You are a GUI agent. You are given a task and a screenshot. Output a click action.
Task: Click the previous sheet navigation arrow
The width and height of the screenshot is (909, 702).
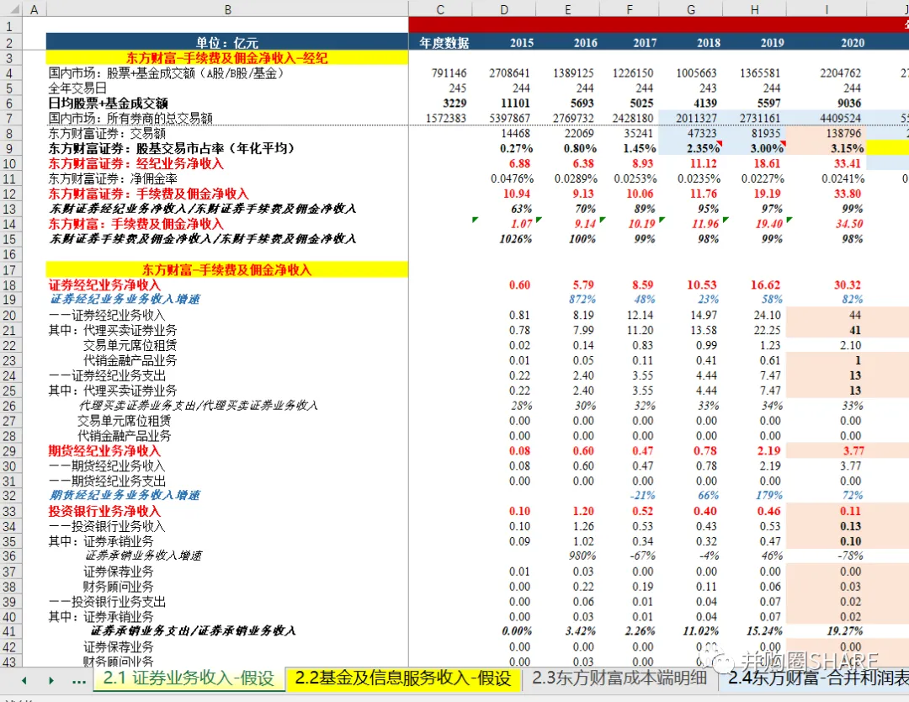(24, 680)
